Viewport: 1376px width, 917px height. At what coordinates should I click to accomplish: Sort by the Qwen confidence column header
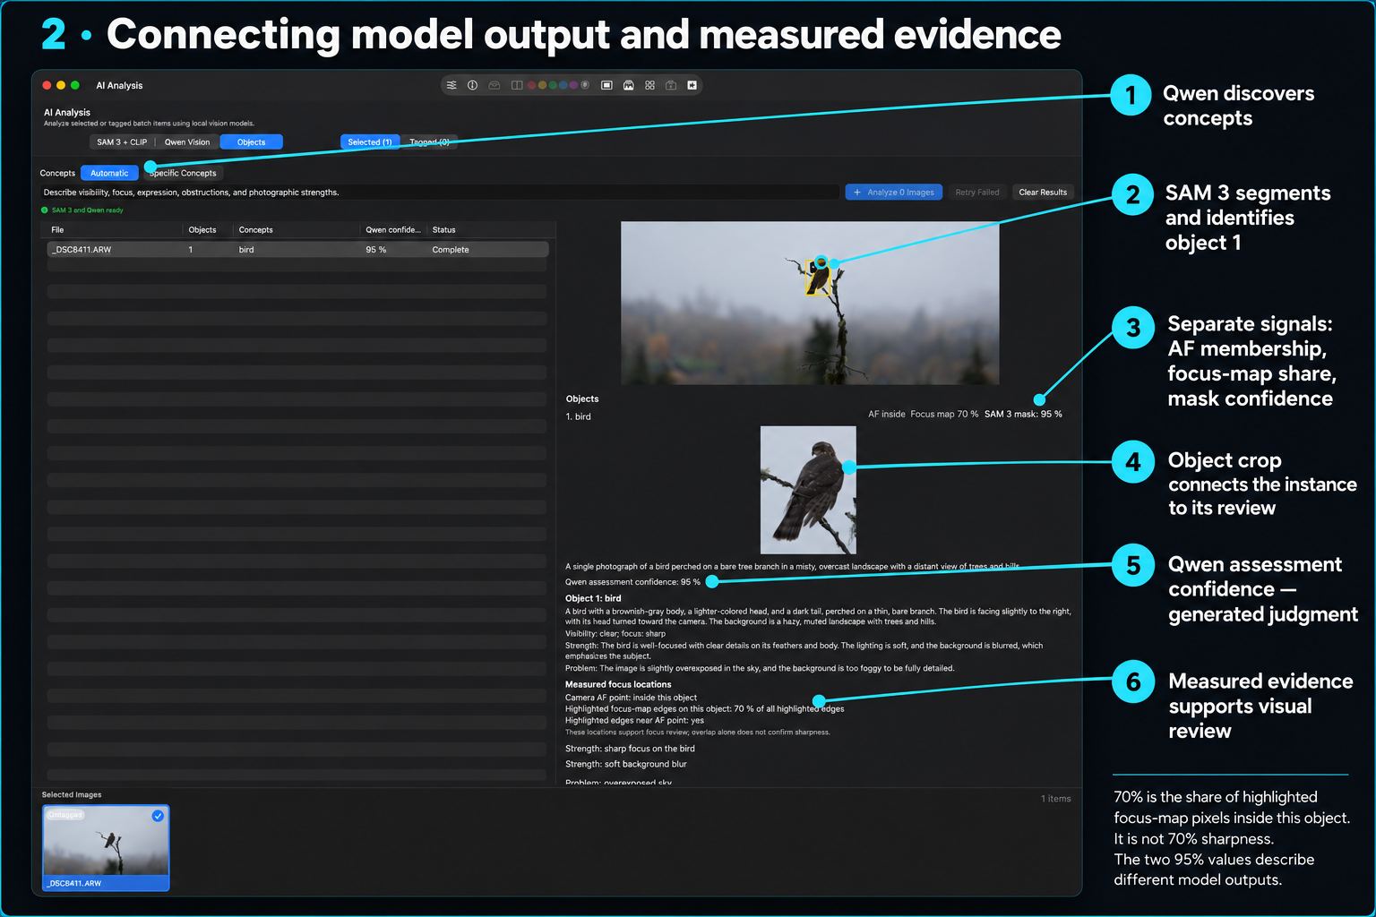(x=392, y=230)
